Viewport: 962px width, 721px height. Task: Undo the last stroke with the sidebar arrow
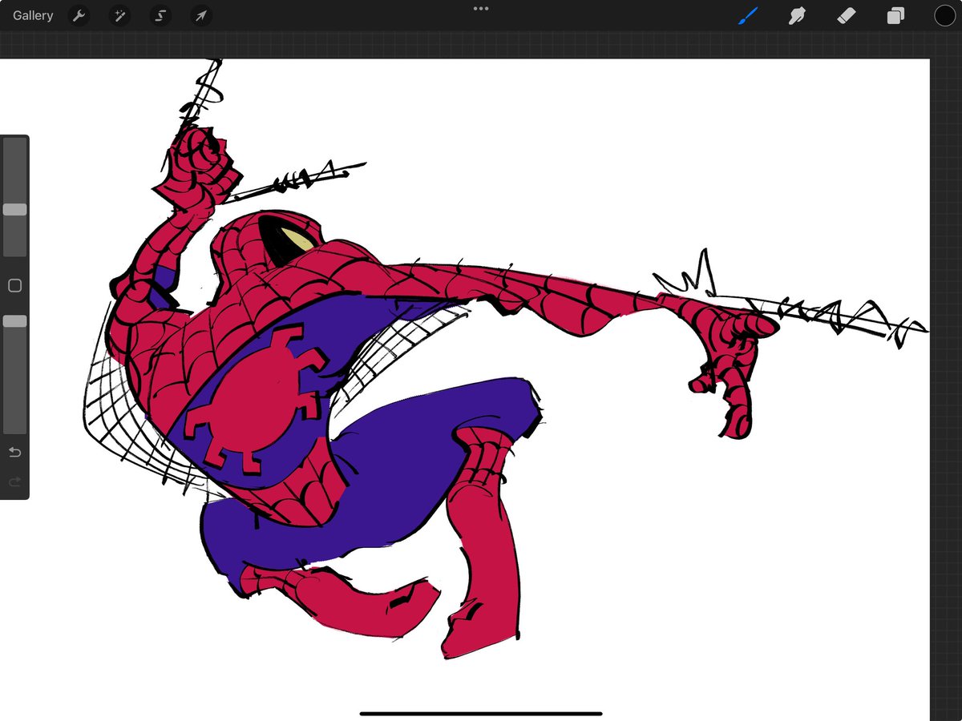(14, 452)
